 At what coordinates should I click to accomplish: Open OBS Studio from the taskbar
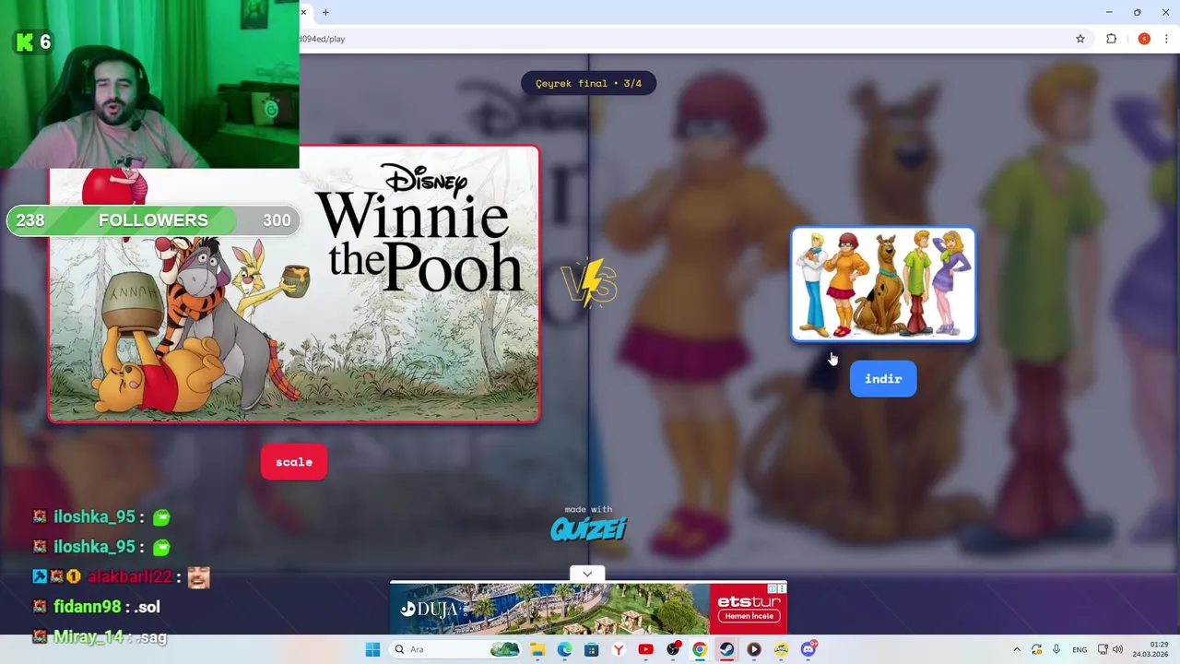pyautogui.click(x=673, y=649)
